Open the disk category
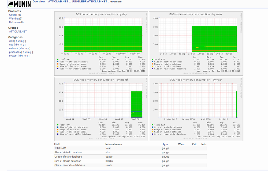268x171 pixels. [x=12, y=41]
